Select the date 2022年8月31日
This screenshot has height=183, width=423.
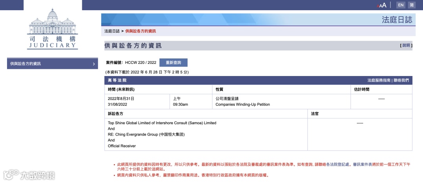click(x=121, y=99)
